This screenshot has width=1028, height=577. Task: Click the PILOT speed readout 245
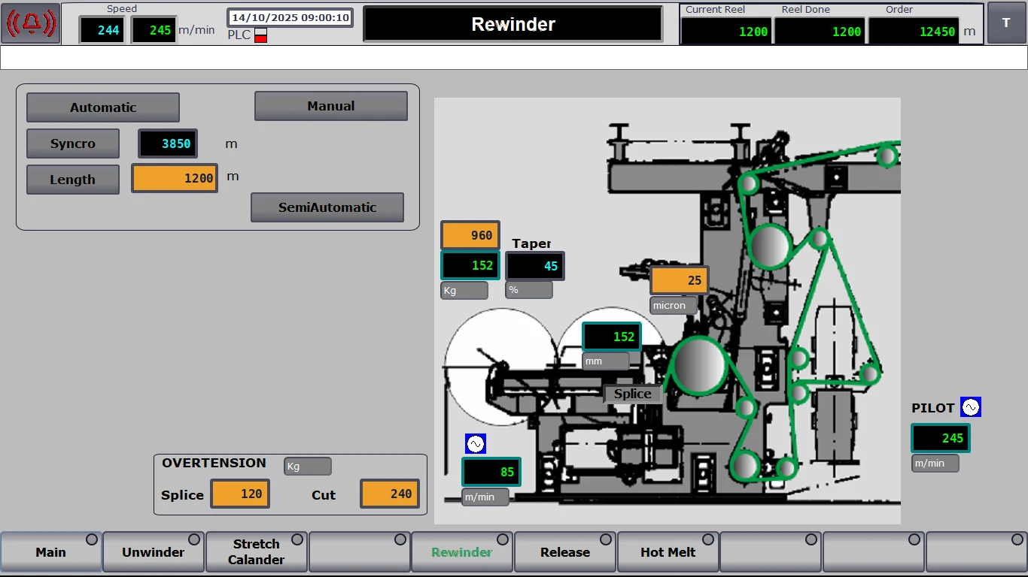(941, 438)
